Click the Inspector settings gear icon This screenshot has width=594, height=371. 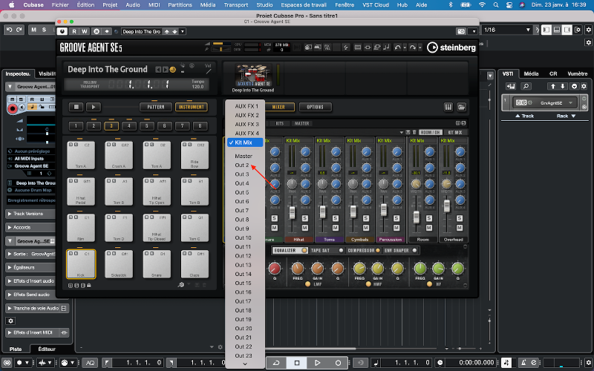[x=10, y=321]
